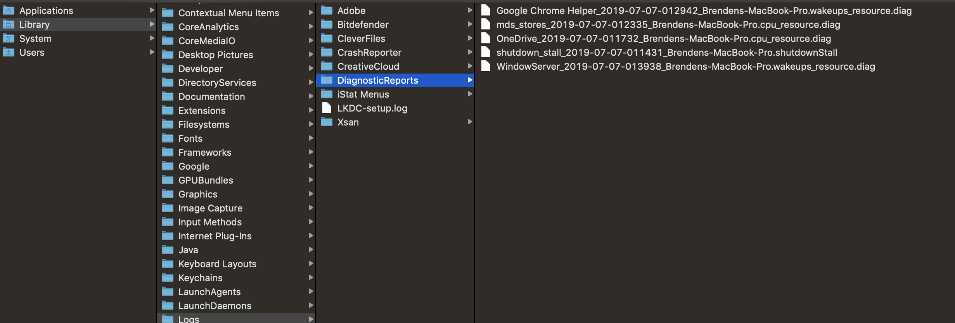
Task: Click the System folder icon
Action: 9,38
